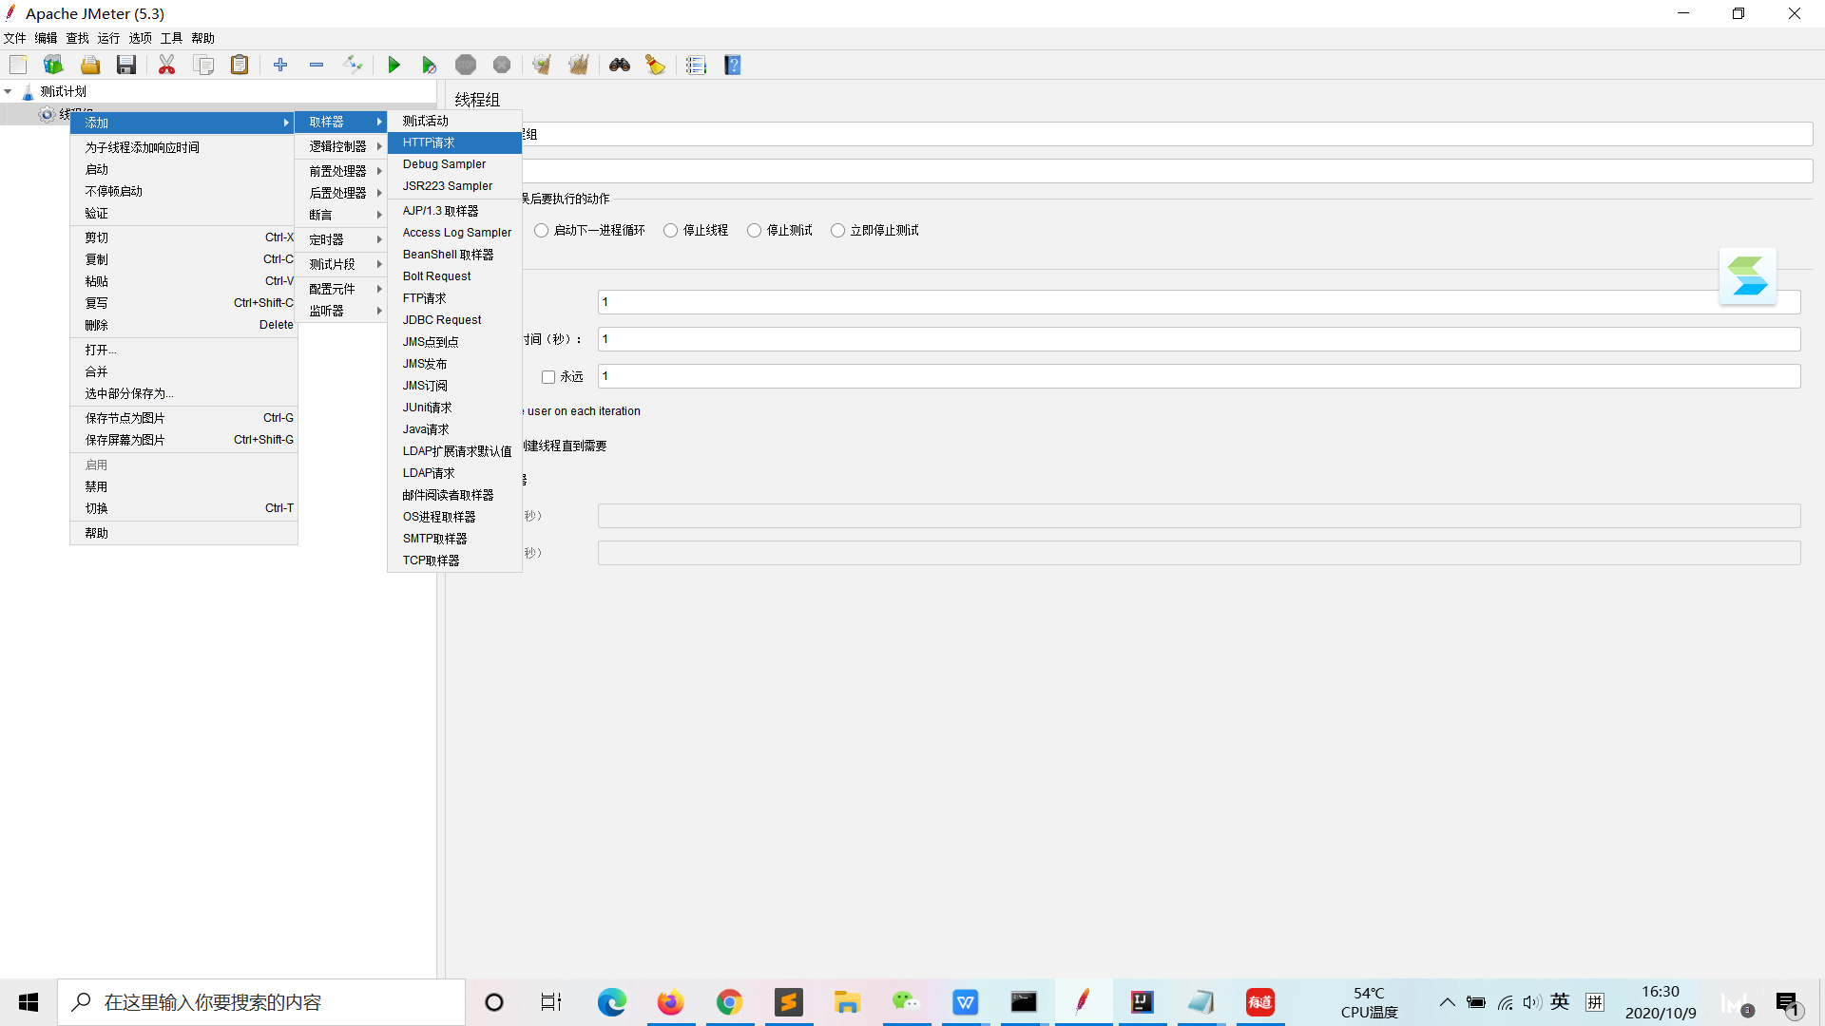Choose JSR223 Sampler entry
The height and width of the screenshot is (1026, 1825).
click(454, 186)
